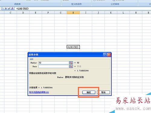Select column I header
Viewport: 151px width, 113px height.
(86, 13)
